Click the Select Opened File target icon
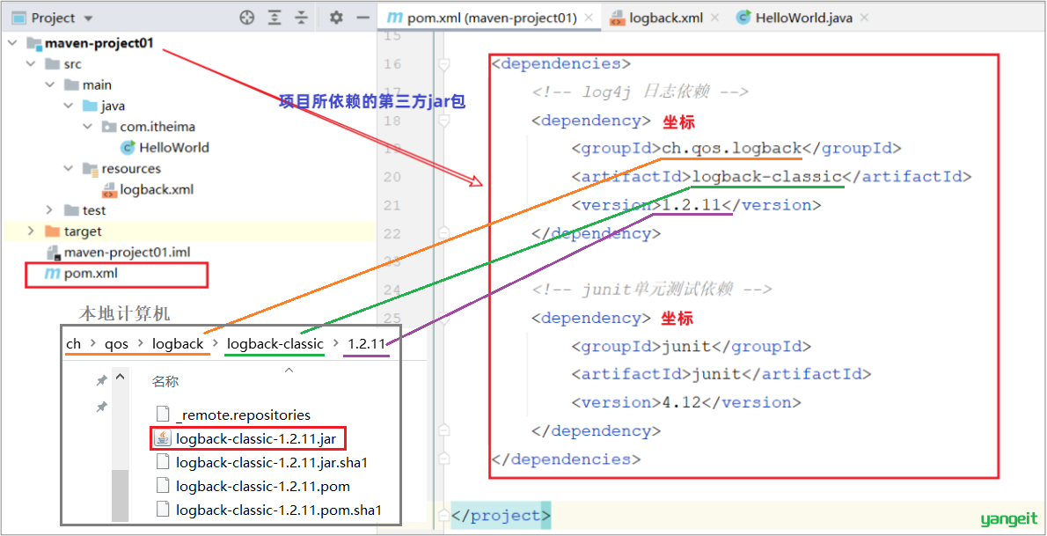This screenshot has height=536, width=1047. 247,18
